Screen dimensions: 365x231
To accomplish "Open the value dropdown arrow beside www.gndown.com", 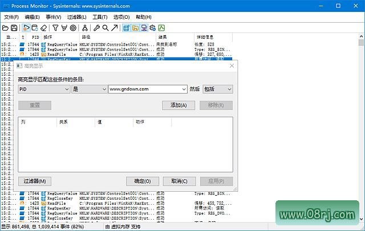I will pyautogui.click(x=184, y=89).
